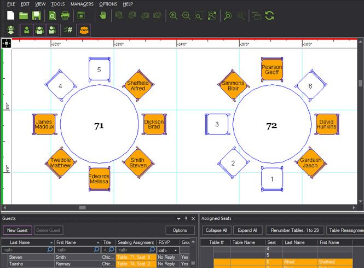Click the zoom out magnifier

(x=186, y=15)
